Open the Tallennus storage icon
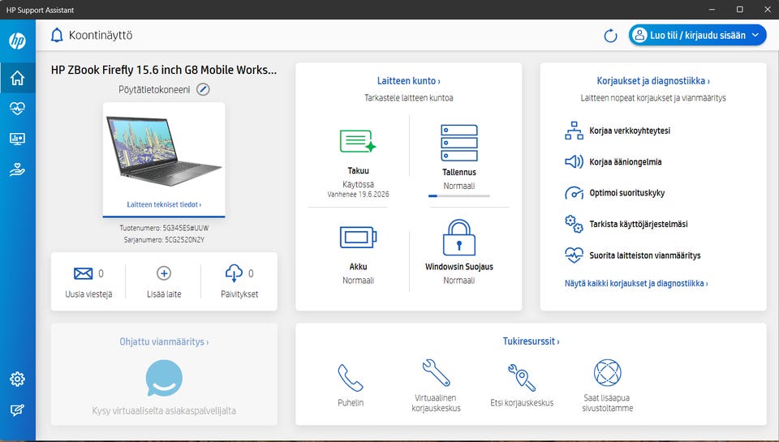This screenshot has height=442, width=779. (x=459, y=143)
